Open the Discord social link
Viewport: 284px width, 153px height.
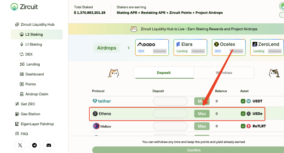point(49,145)
